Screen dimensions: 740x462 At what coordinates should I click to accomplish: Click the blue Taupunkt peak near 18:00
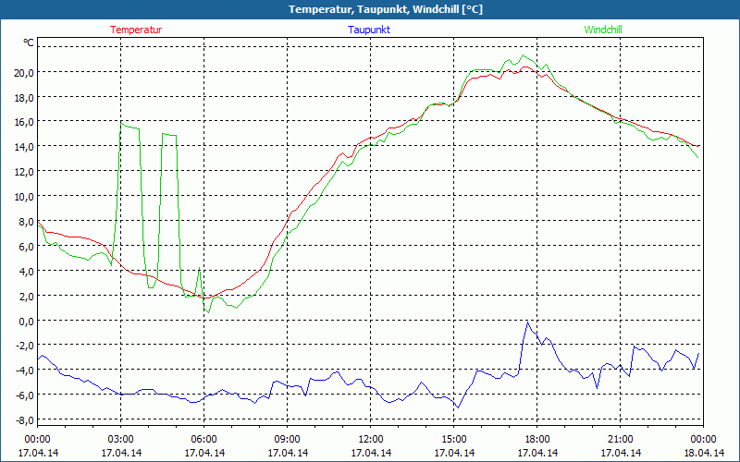pos(527,322)
